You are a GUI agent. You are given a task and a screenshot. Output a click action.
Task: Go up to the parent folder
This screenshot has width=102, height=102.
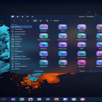(28, 21)
